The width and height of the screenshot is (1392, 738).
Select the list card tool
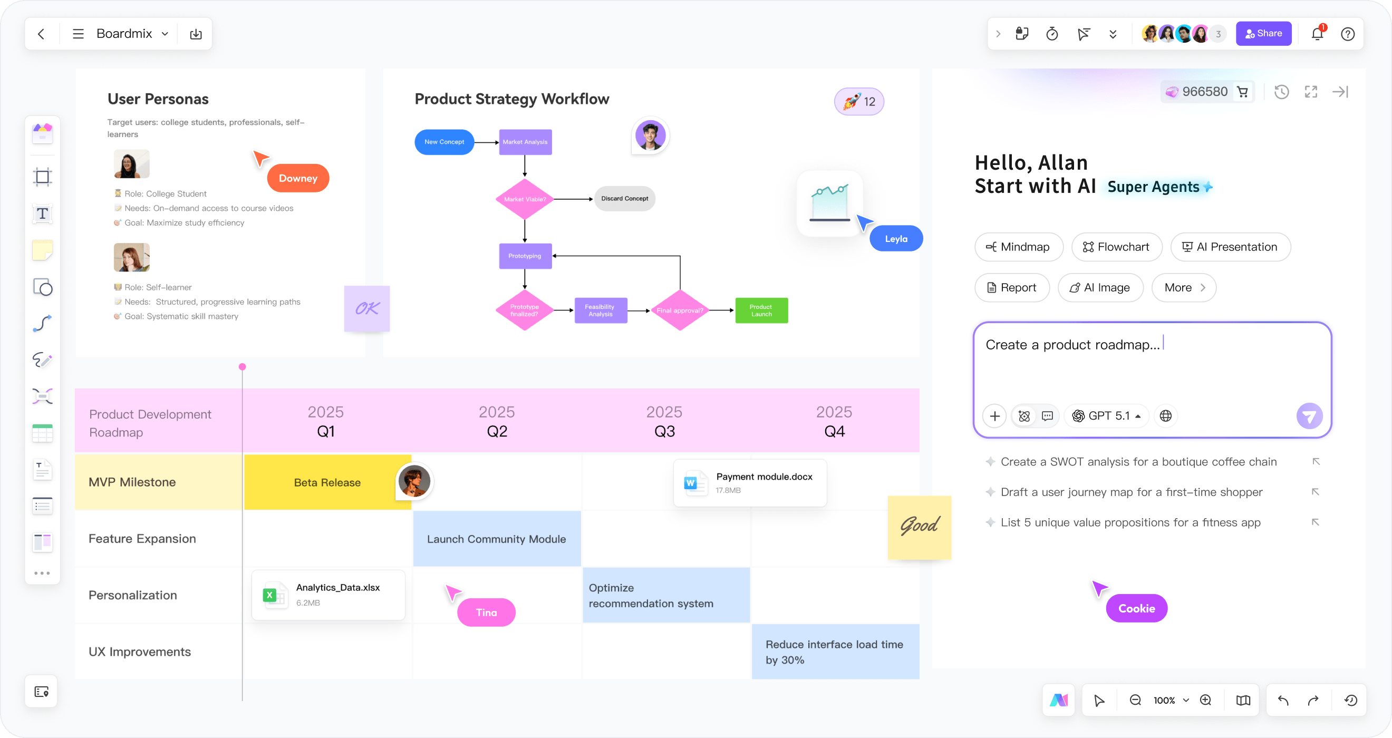[x=42, y=506]
